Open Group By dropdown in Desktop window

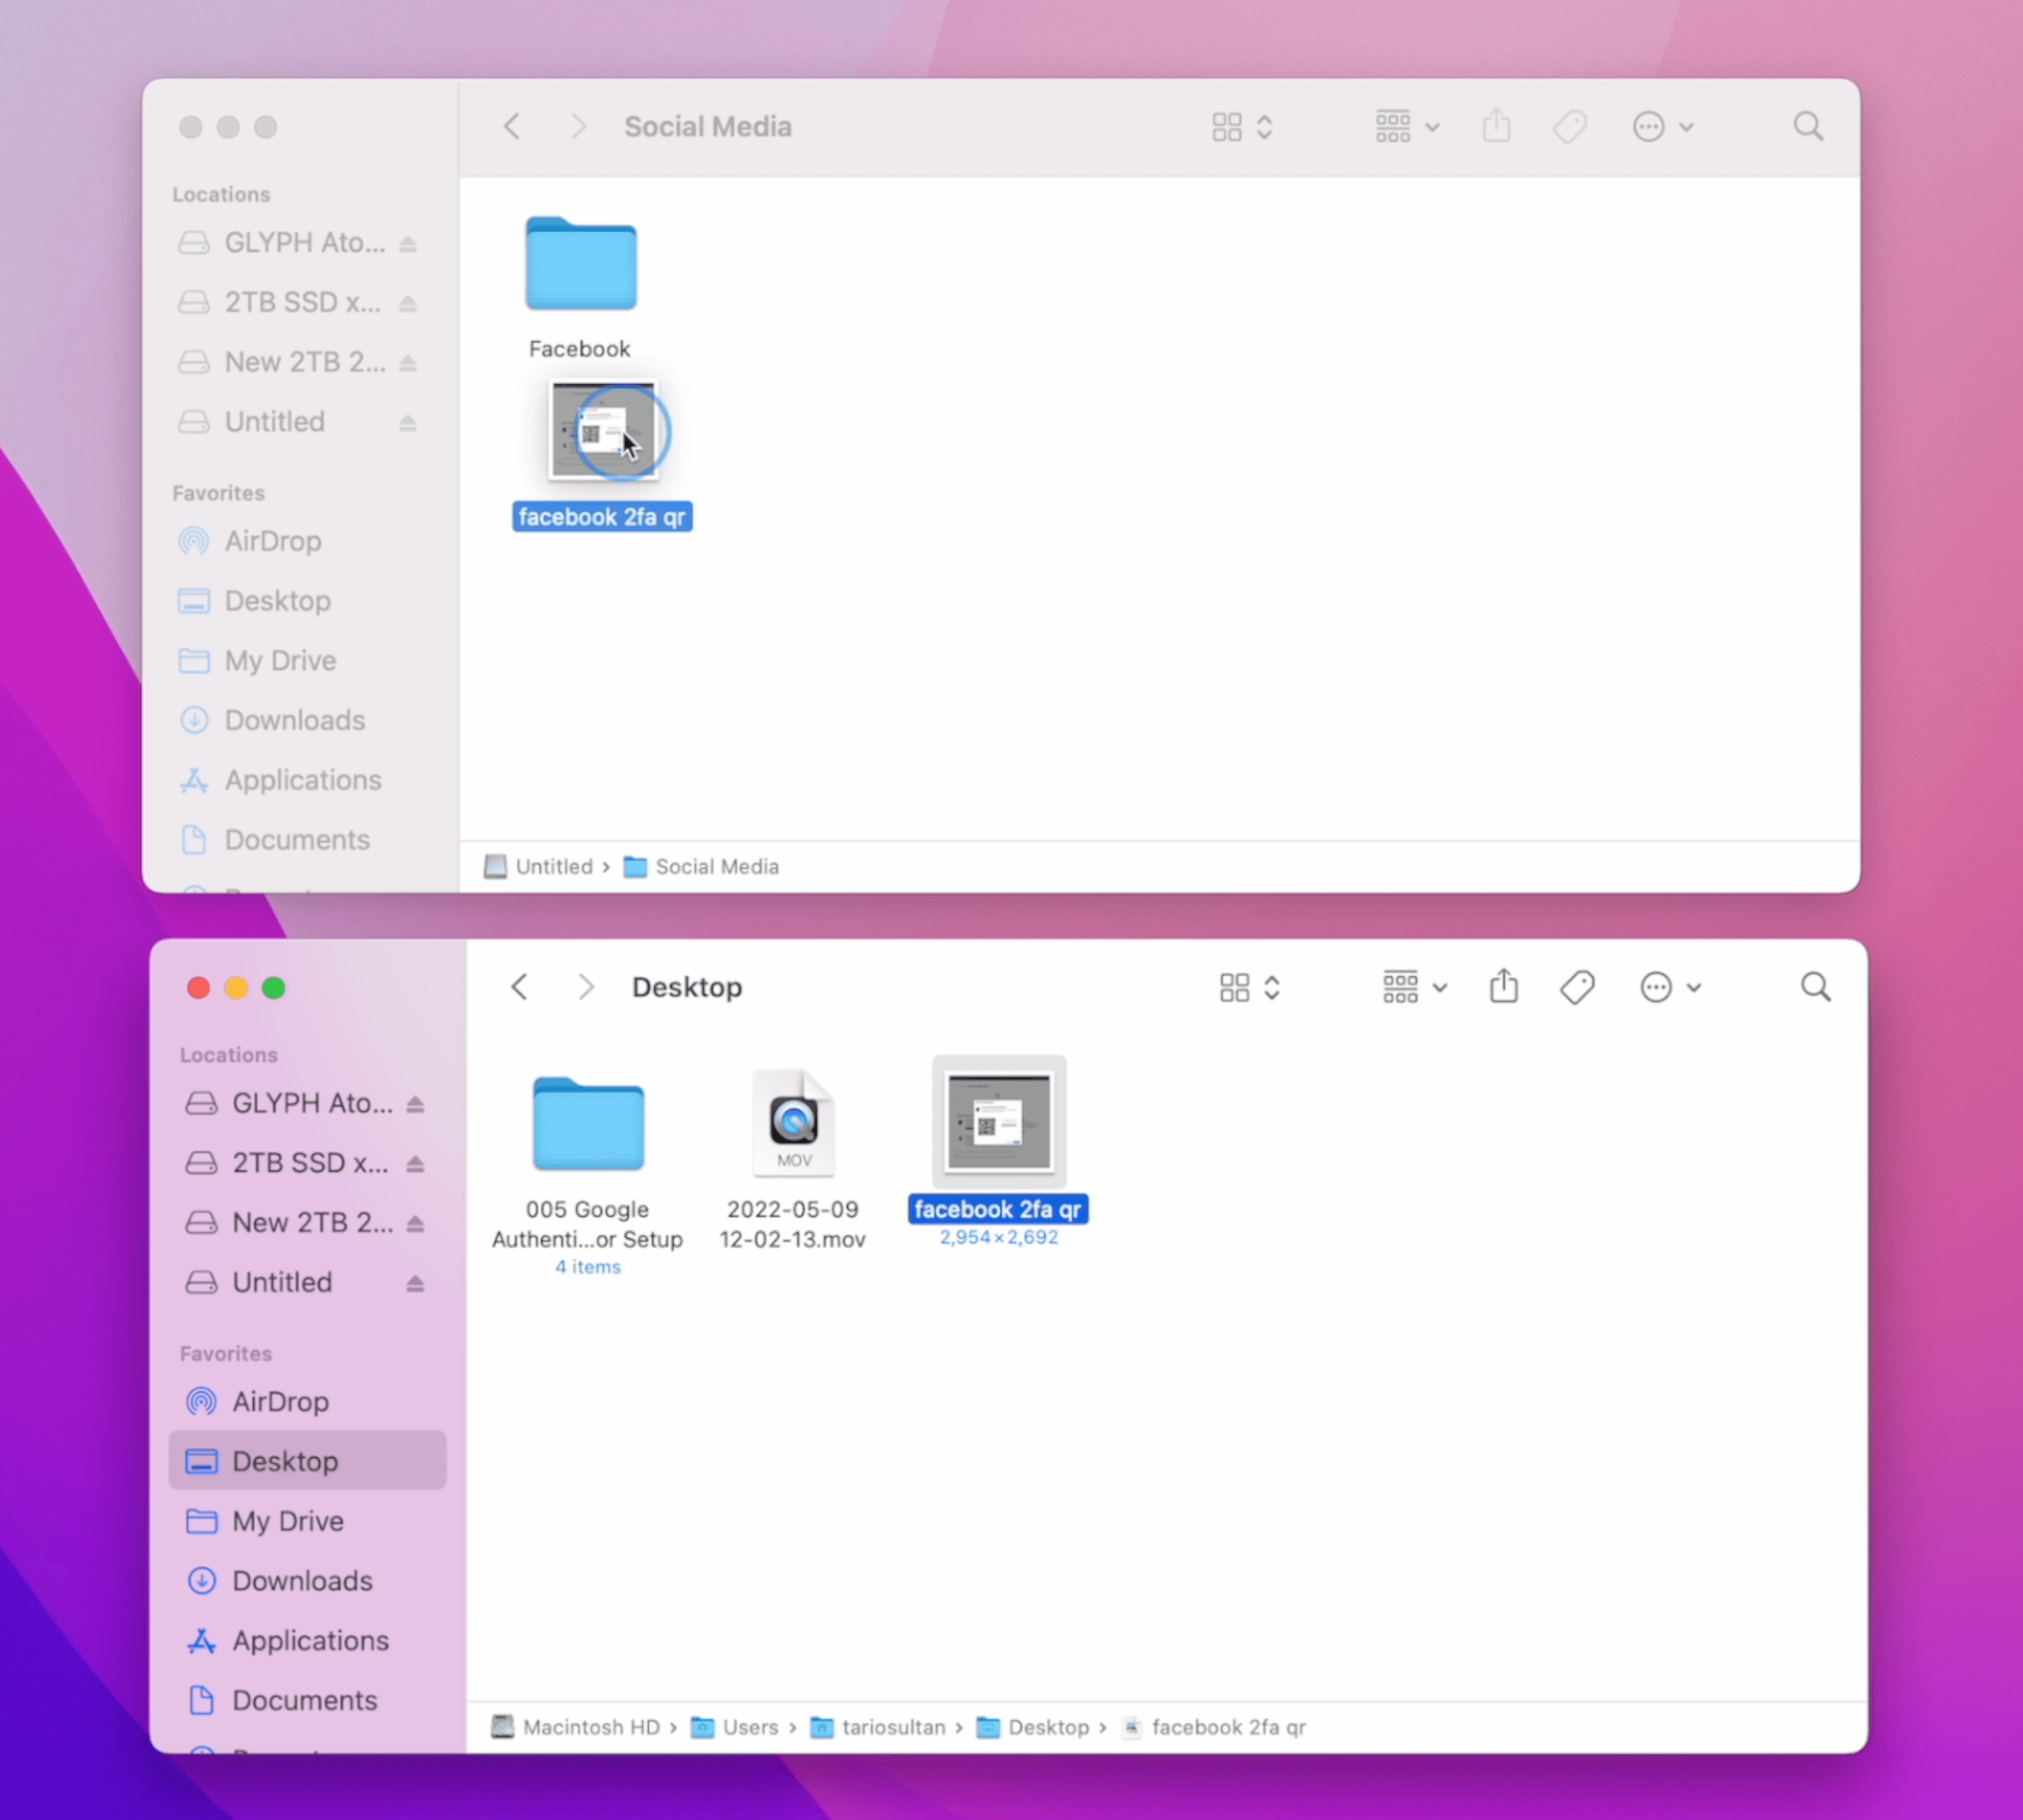pos(1414,987)
